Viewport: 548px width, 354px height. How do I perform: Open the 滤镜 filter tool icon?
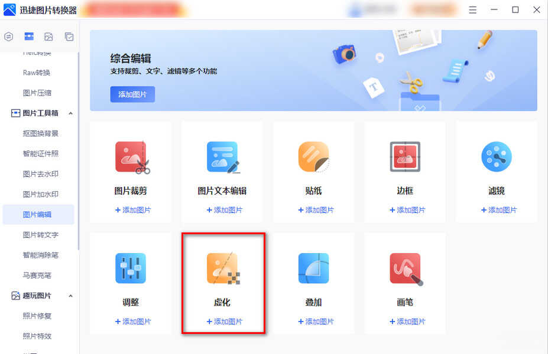click(x=497, y=156)
